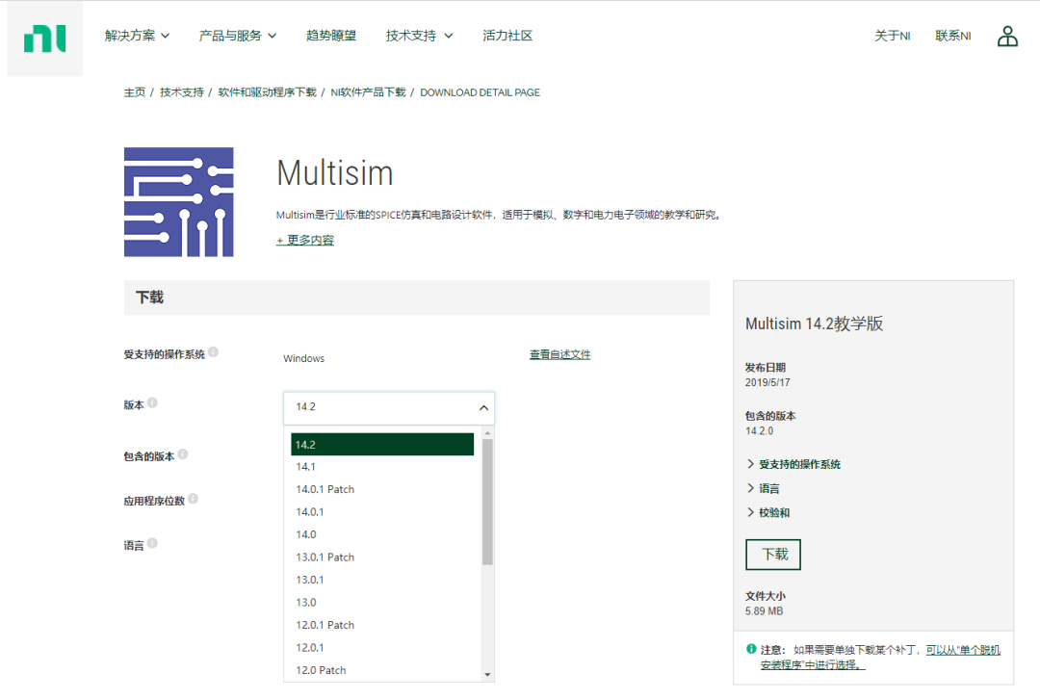1040x699 pixels.
Task: Expand 校验和 section in the side panel
Action: (768, 512)
